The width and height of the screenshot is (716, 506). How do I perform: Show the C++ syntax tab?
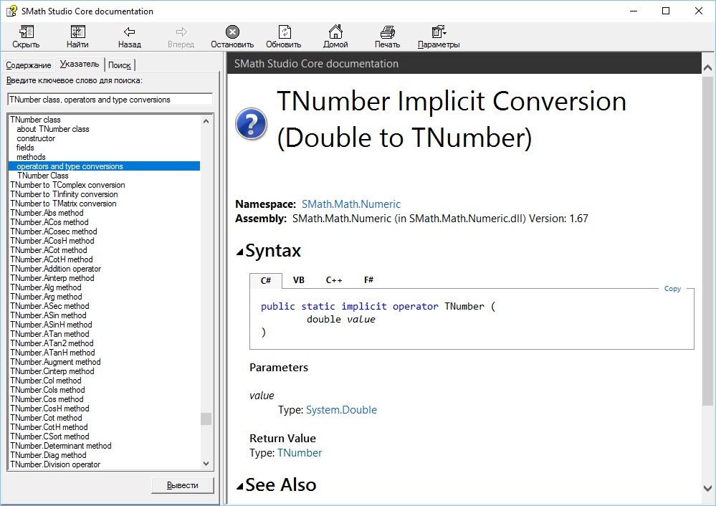pyautogui.click(x=334, y=280)
